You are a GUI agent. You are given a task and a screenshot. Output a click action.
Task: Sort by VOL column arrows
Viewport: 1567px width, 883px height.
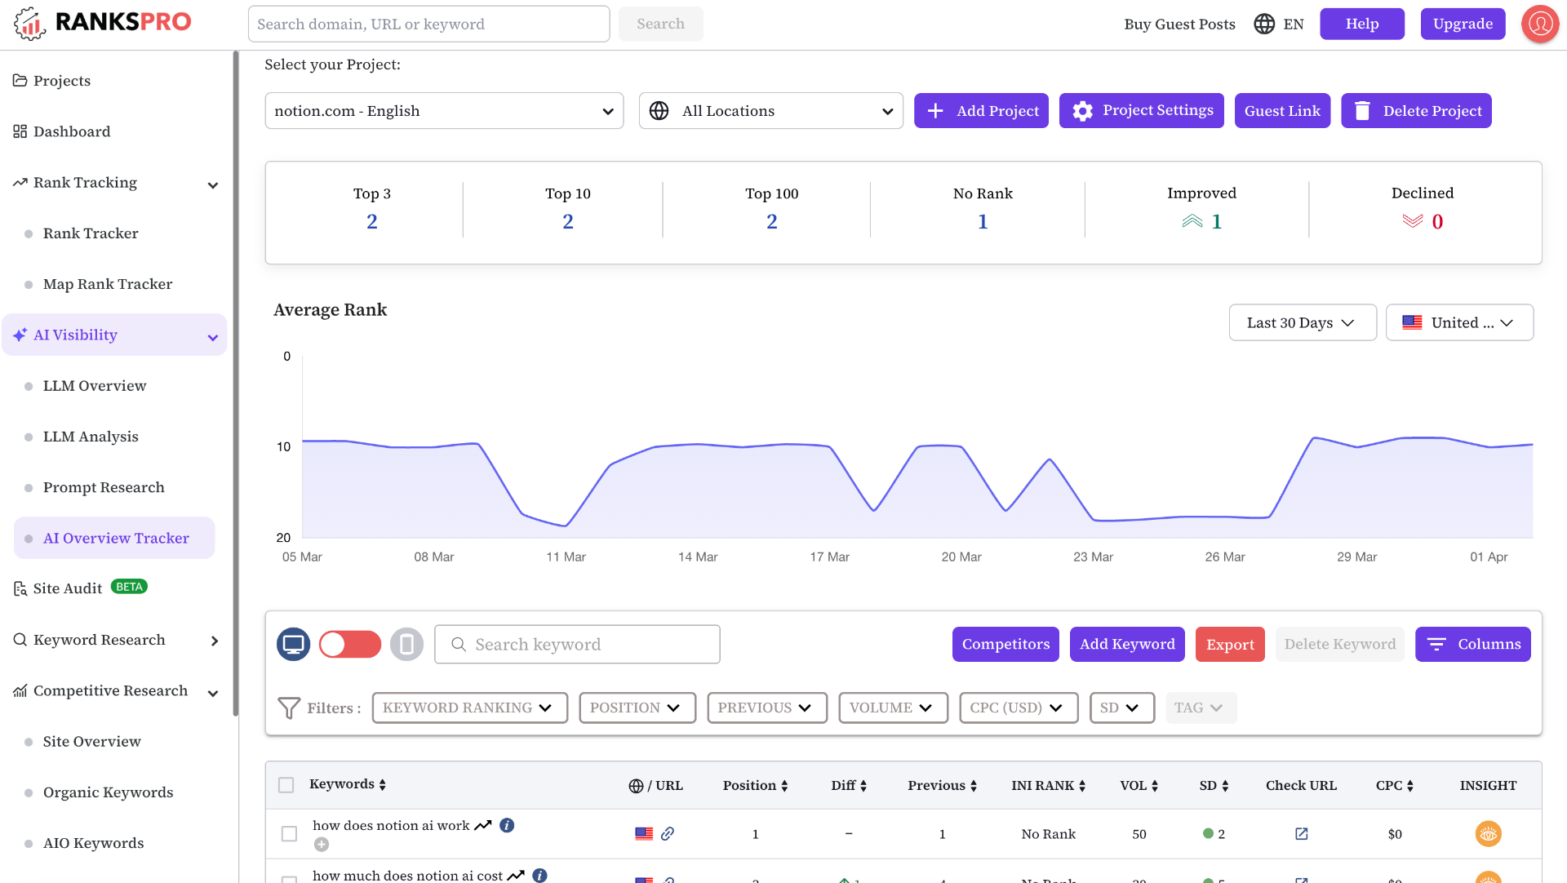tap(1155, 785)
